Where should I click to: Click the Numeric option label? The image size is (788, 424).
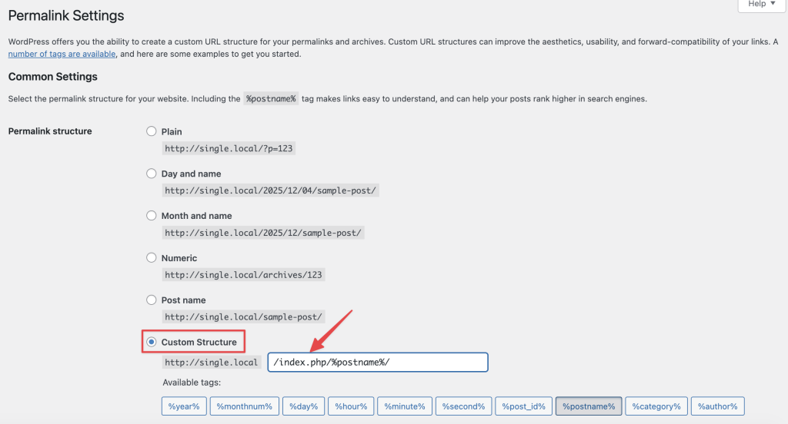point(179,258)
